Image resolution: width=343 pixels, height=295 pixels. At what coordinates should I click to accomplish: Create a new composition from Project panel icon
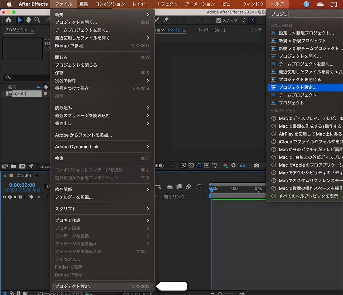(22, 166)
